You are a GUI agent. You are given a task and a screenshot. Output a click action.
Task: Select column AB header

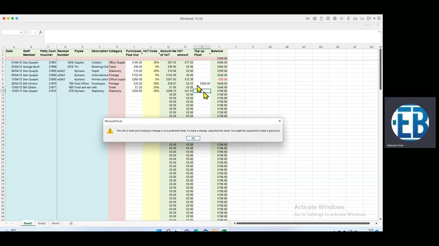(x=287, y=47)
